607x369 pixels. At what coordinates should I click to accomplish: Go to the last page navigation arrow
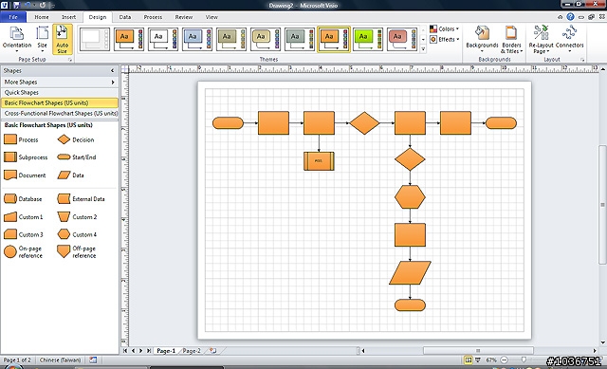coord(149,351)
